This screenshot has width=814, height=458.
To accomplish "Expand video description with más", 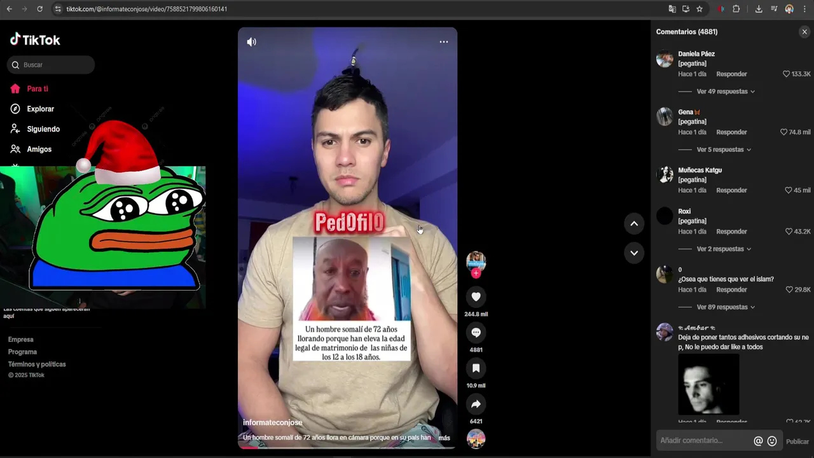I will pyautogui.click(x=444, y=438).
